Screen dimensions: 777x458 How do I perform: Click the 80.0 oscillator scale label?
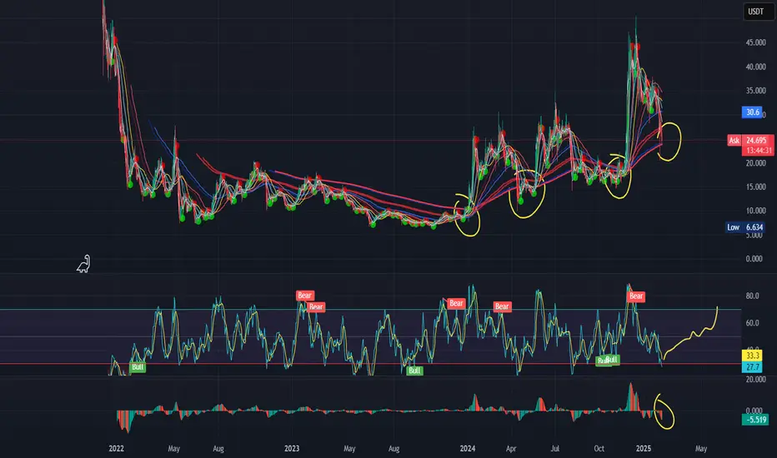752,296
